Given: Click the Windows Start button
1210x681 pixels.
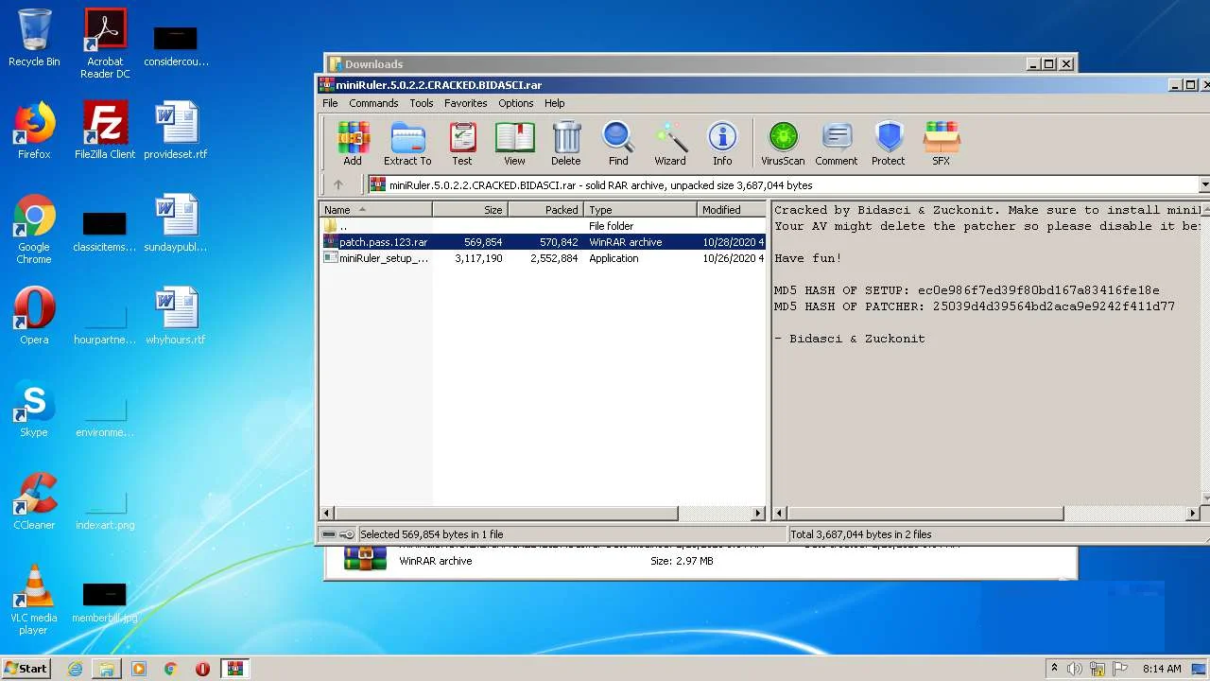Looking at the screenshot, I should pos(26,669).
